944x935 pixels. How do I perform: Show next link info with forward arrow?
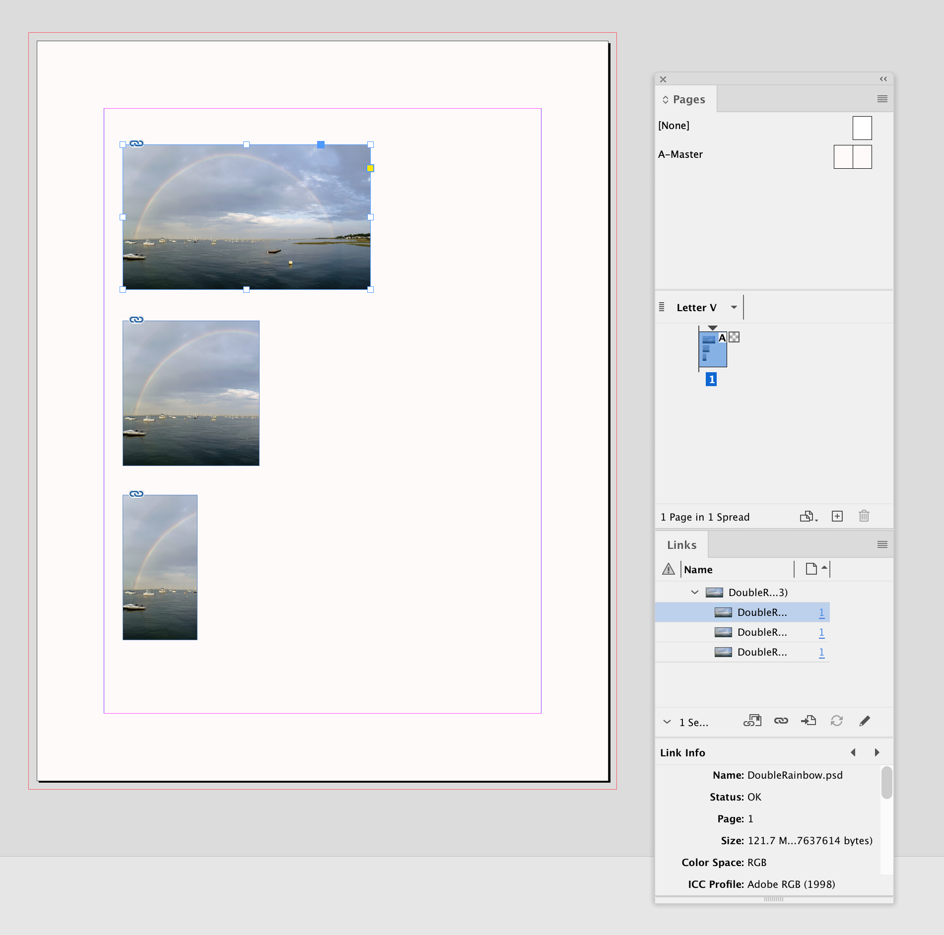click(877, 753)
